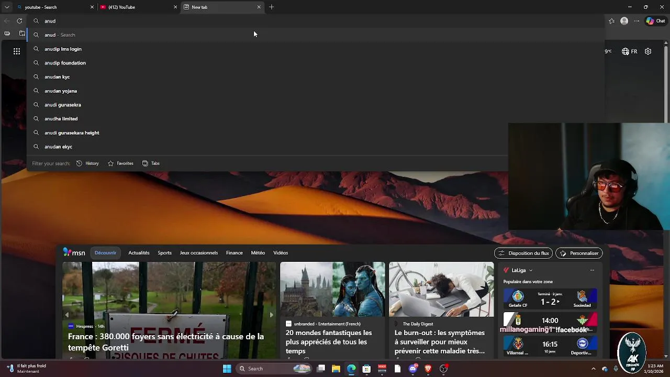Open the Windows Start menu

227,369
